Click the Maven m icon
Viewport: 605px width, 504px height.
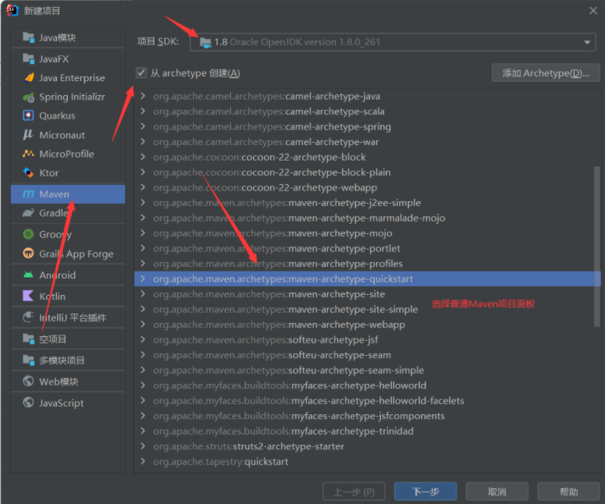tap(28, 194)
